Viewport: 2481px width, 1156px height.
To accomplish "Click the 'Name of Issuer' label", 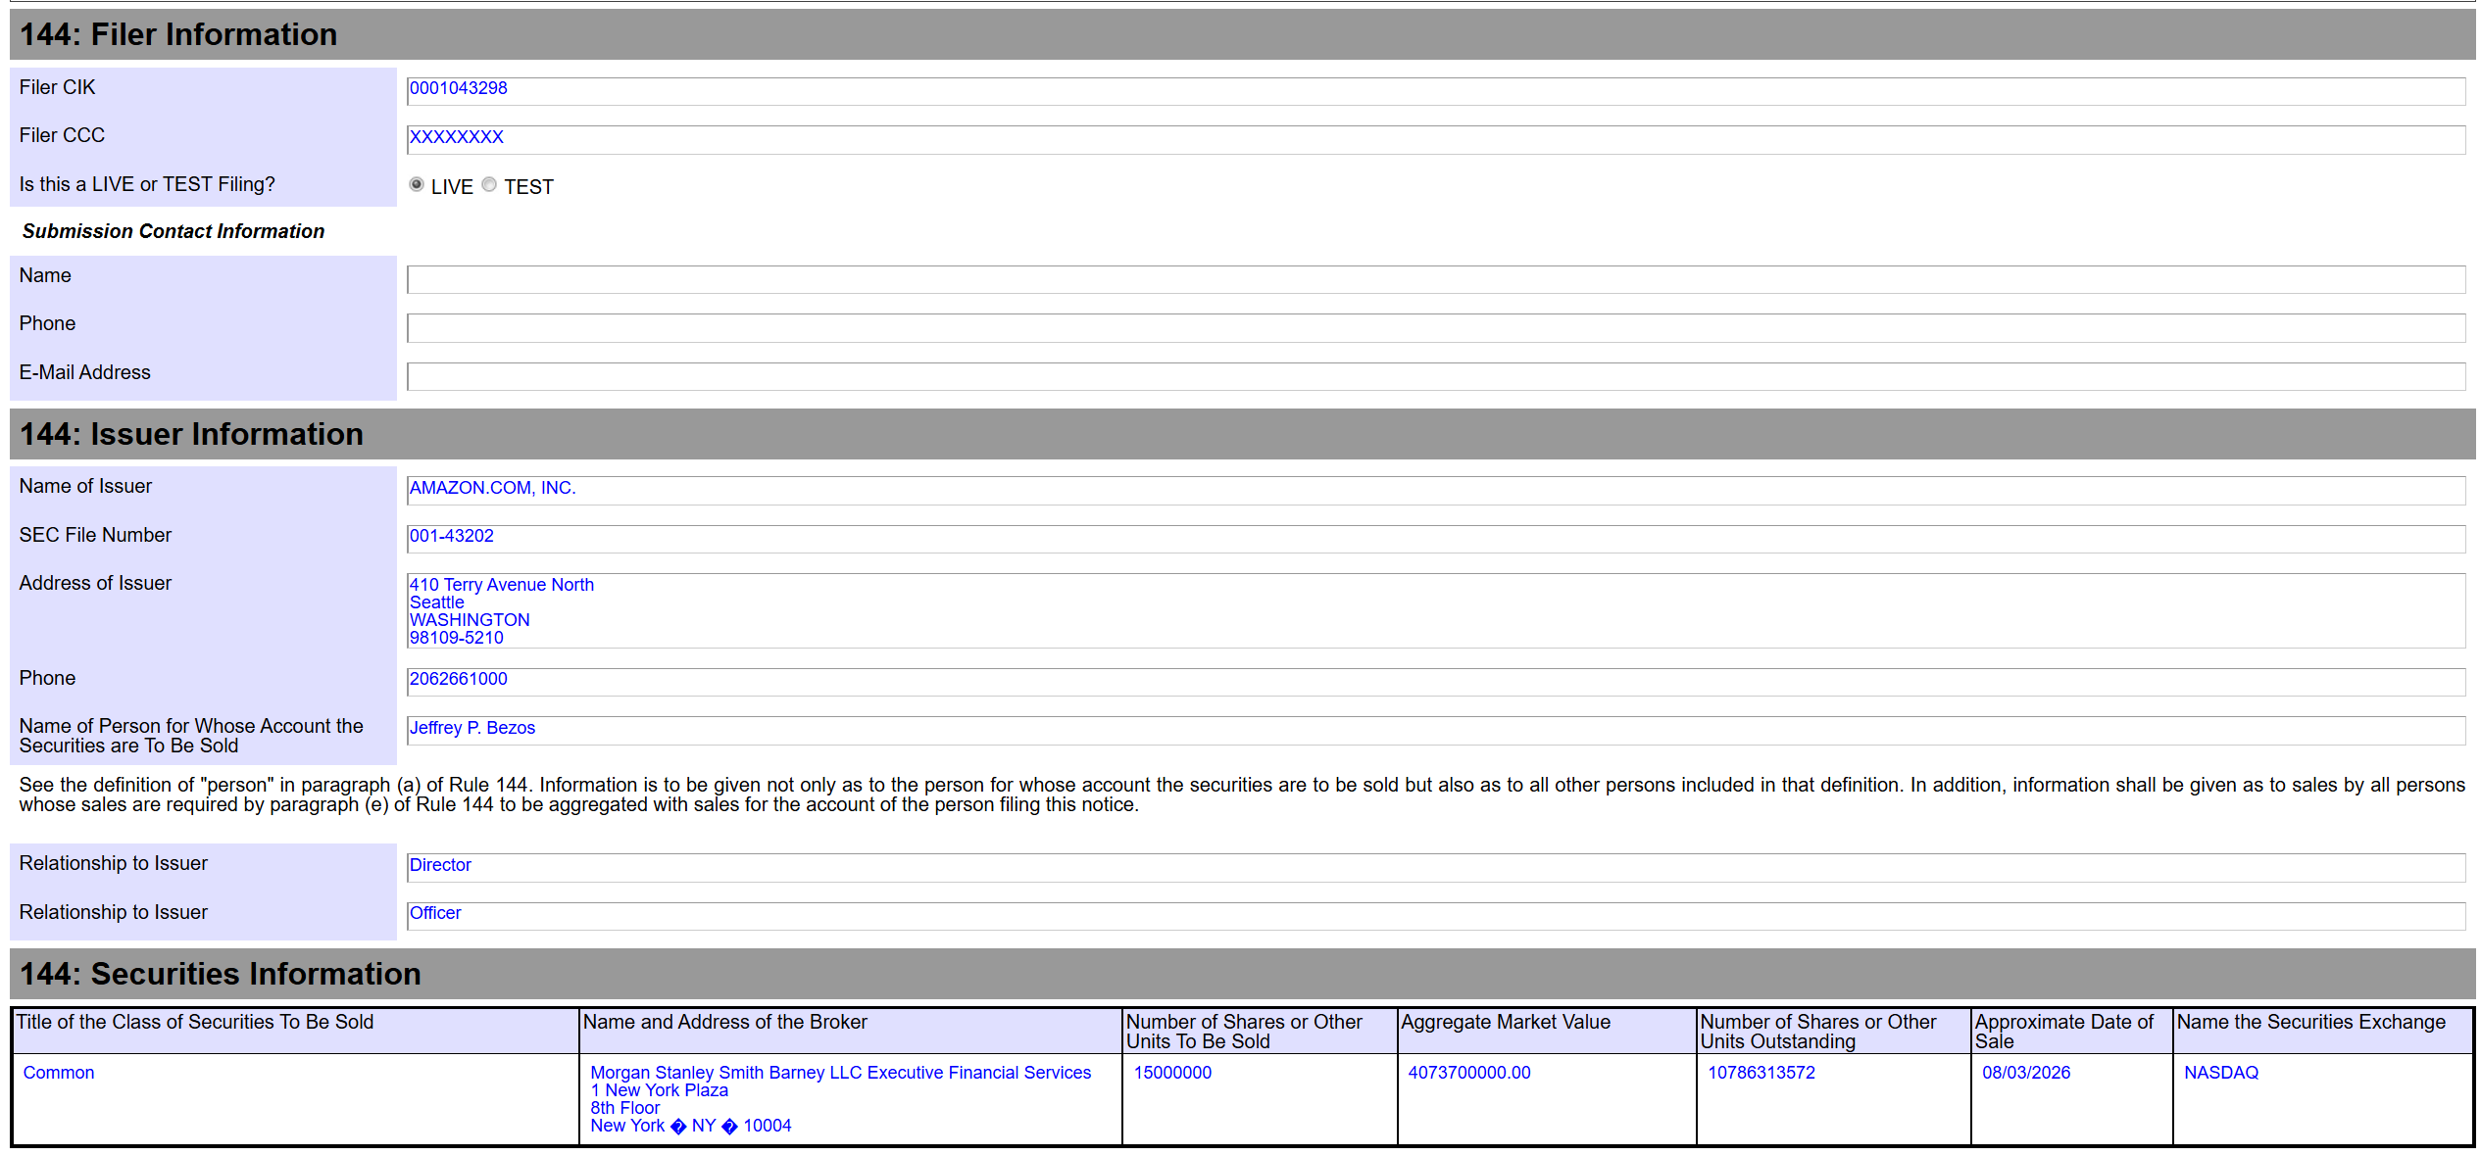I will pos(85,486).
